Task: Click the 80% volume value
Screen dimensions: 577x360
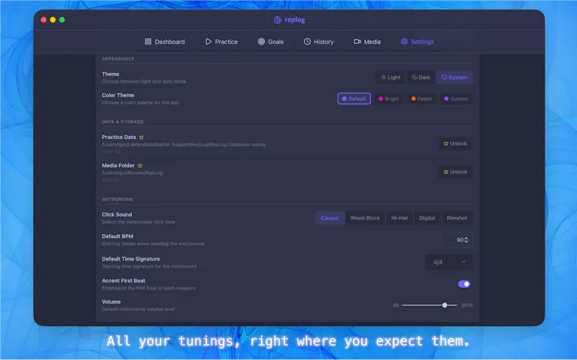Action: 467,305
